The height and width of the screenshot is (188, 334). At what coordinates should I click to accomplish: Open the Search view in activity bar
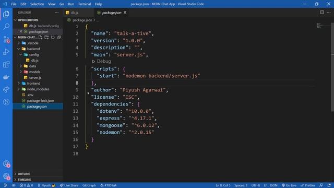click(x=6, y=27)
